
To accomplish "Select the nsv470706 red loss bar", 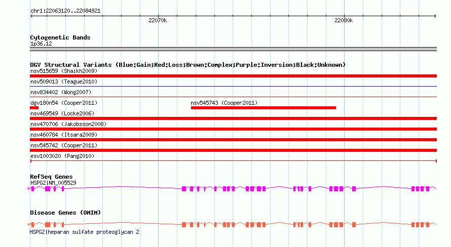I will (x=233, y=129).
